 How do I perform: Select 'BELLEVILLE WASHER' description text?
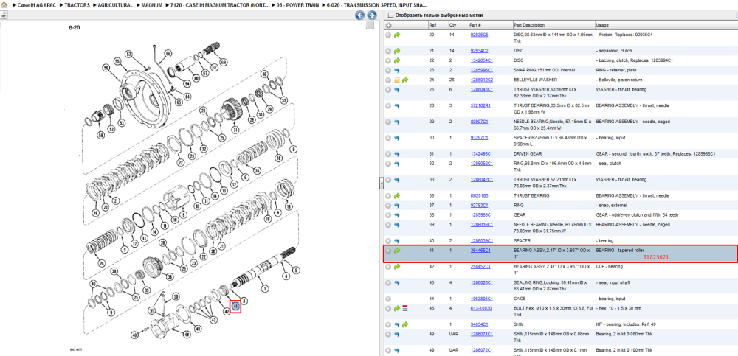click(535, 80)
